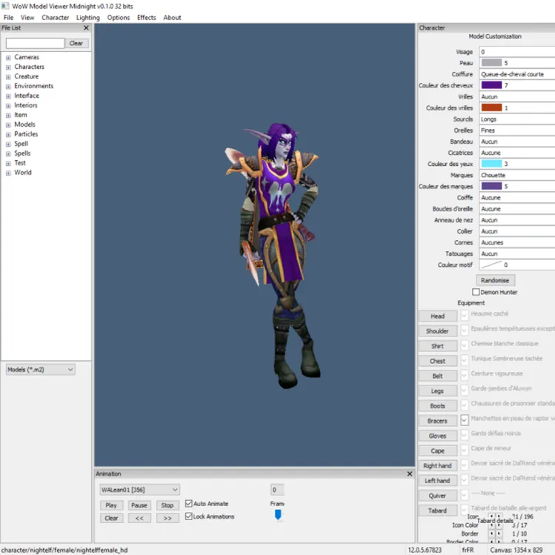Open the Models (*.m2) file filter dropdown
555x555 pixels.
click(x=40, y=370)
